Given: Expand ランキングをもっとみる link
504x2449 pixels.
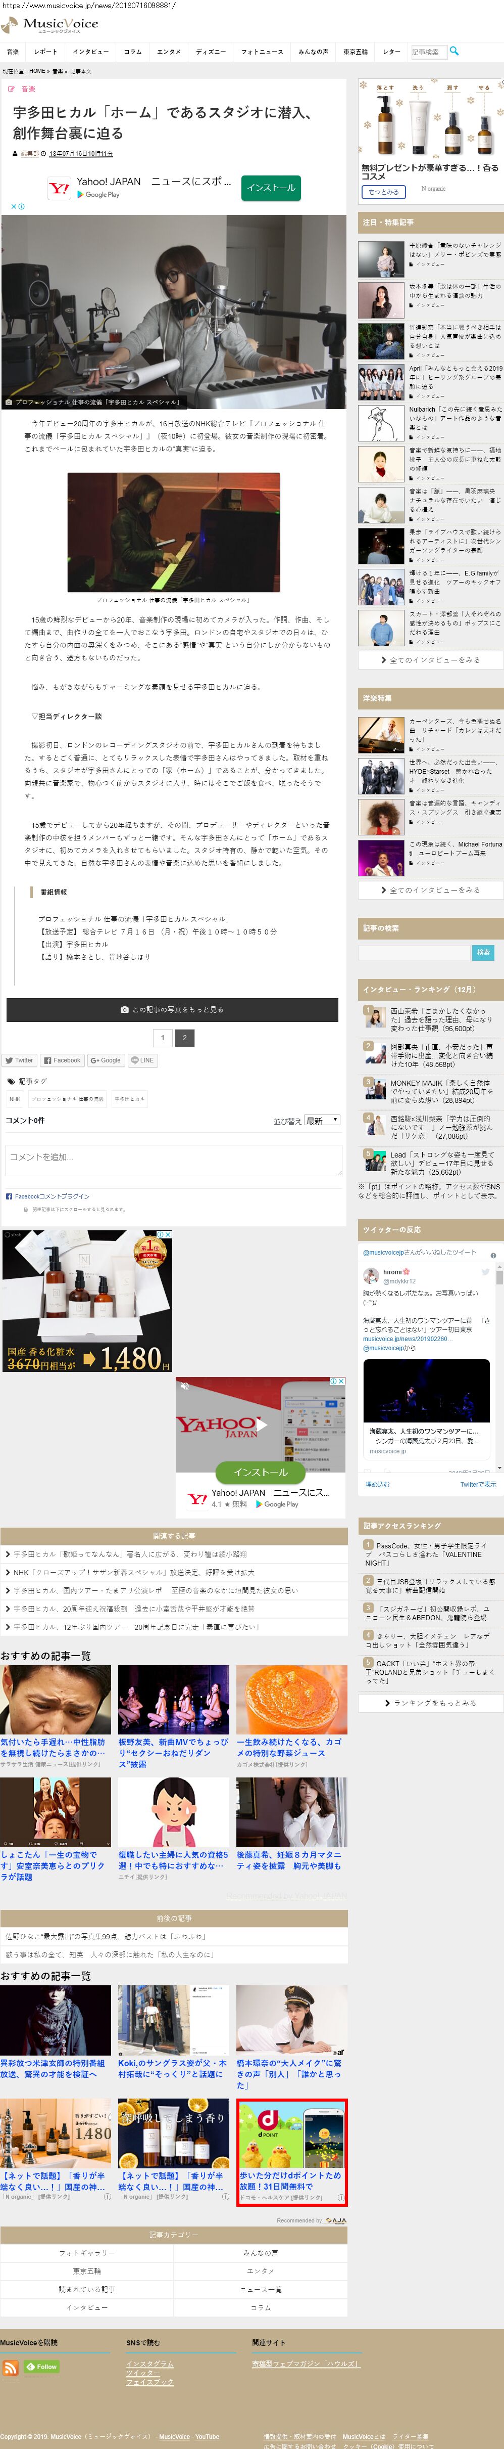Looking at the screenshot, I should tap(430, 1729).
